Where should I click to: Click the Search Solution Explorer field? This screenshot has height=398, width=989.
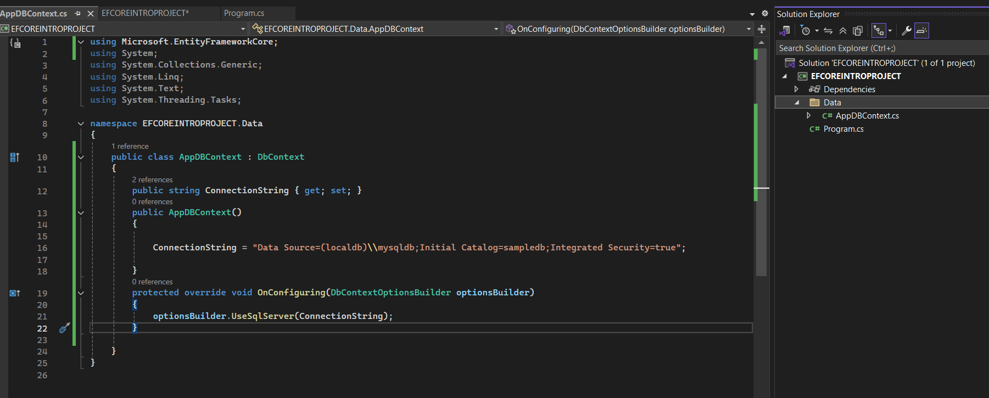[x=879, y=48]
